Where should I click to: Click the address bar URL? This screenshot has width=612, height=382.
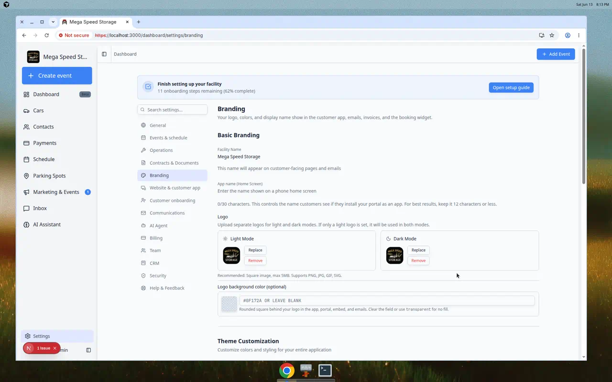(149, 35)
